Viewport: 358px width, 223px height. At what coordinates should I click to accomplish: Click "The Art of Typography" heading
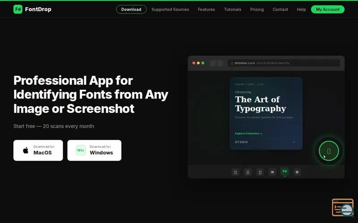point(260,104)
